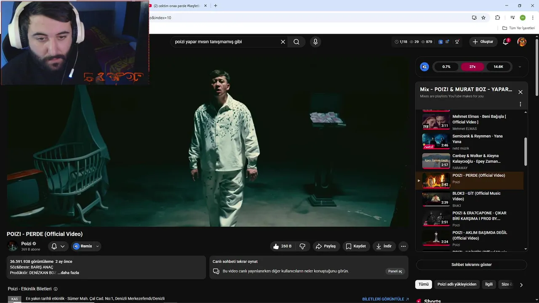Image resolution: width=539 pixels, height=303 pixels.
Task: Like the video with 260 B thumbs up
Action: 282,246
